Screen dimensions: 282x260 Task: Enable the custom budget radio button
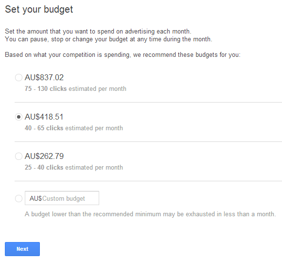tap(18, 198)
